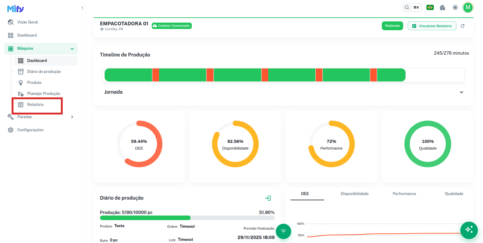This screenshot has width=483, height=243.
Task: Click the Rodando status button
Action: click(392, 26)
